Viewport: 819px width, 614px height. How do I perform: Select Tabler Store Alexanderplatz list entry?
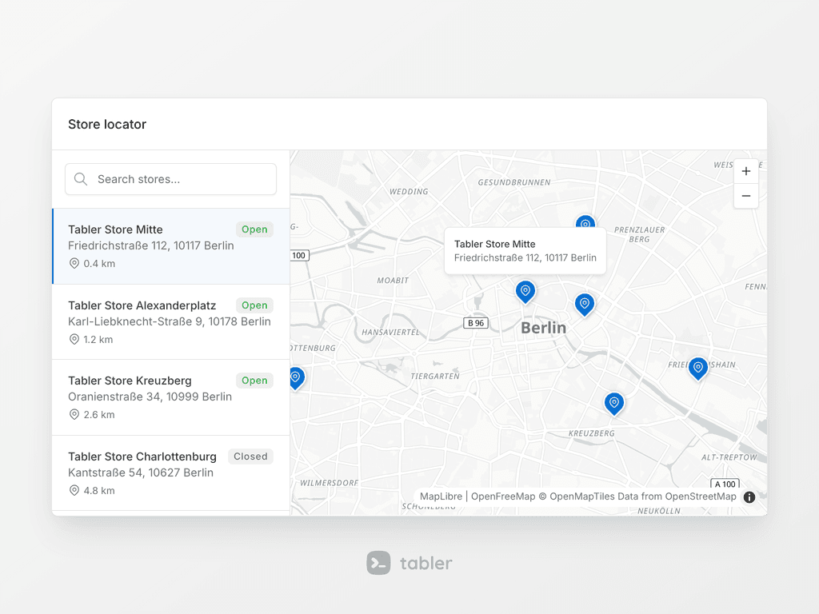(171, 321)
